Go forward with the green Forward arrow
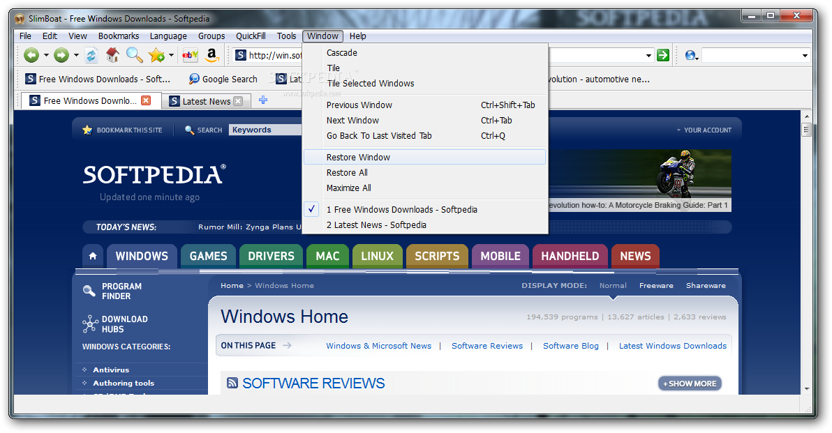Screen dimensions: 832x433 point(61,55)
